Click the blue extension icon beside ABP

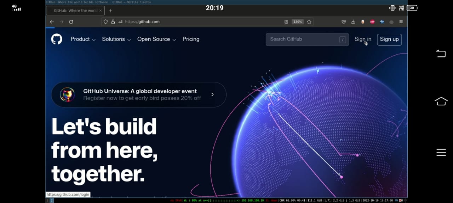tap(382, 22)
